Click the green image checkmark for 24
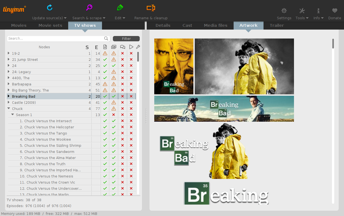Image resolution: width=344 pixels, height=216 pixels. tap(114, 66)
